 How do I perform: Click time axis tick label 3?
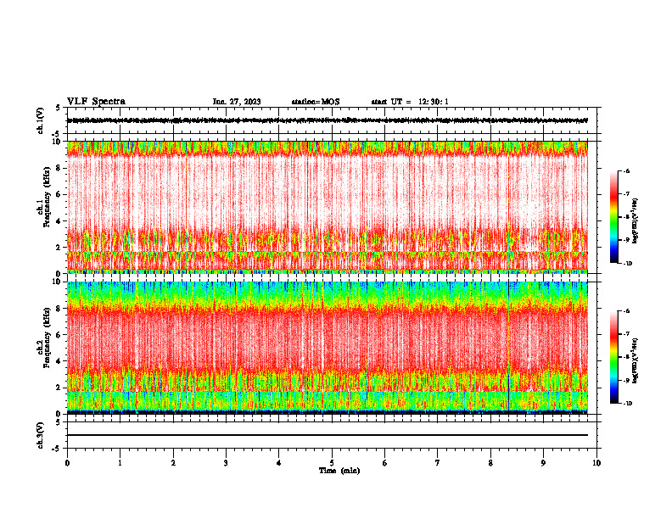226,463
